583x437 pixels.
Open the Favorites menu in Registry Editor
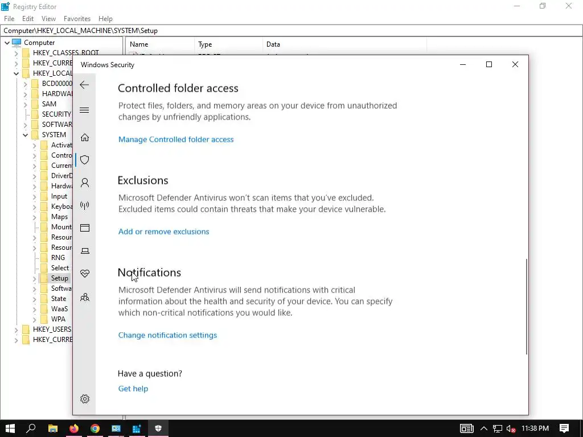[77, 19]
